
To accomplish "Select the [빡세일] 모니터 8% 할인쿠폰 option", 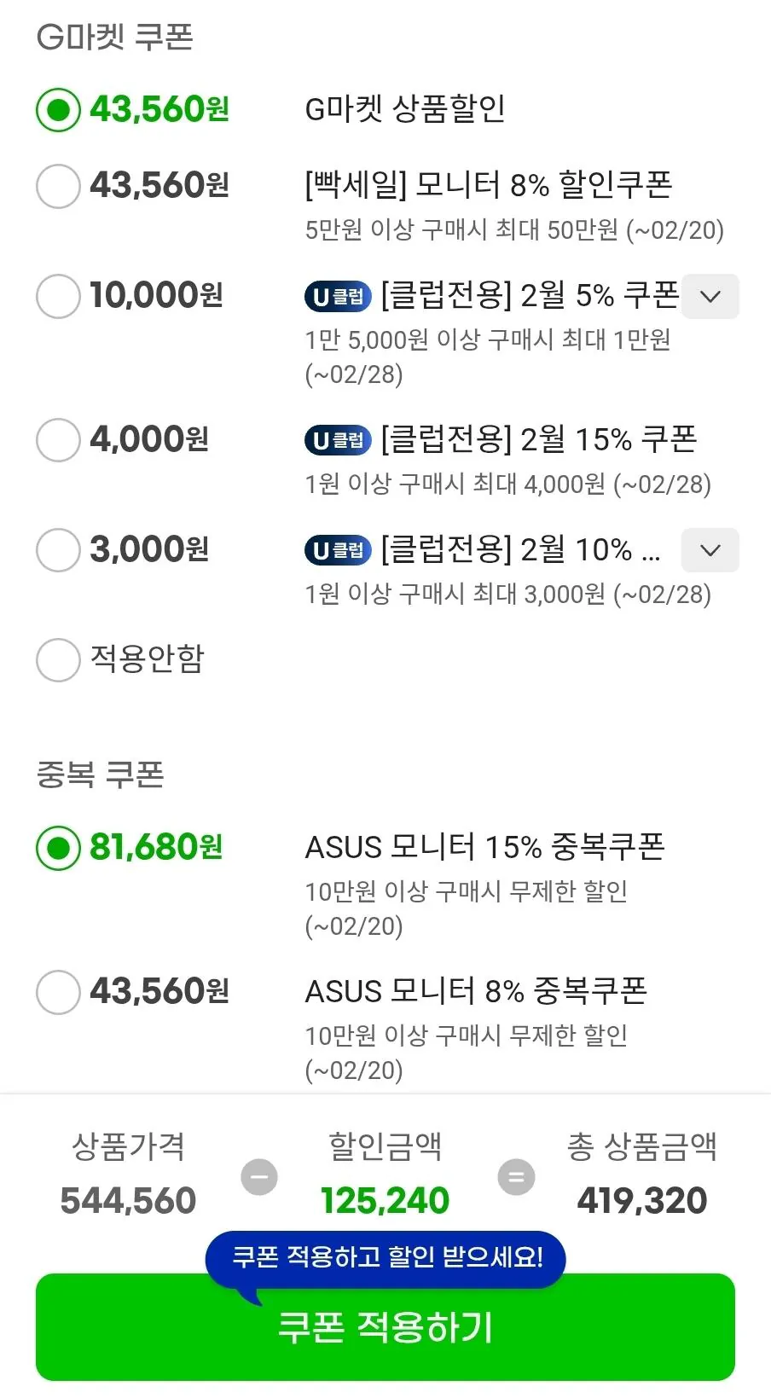I will [57, 186].
